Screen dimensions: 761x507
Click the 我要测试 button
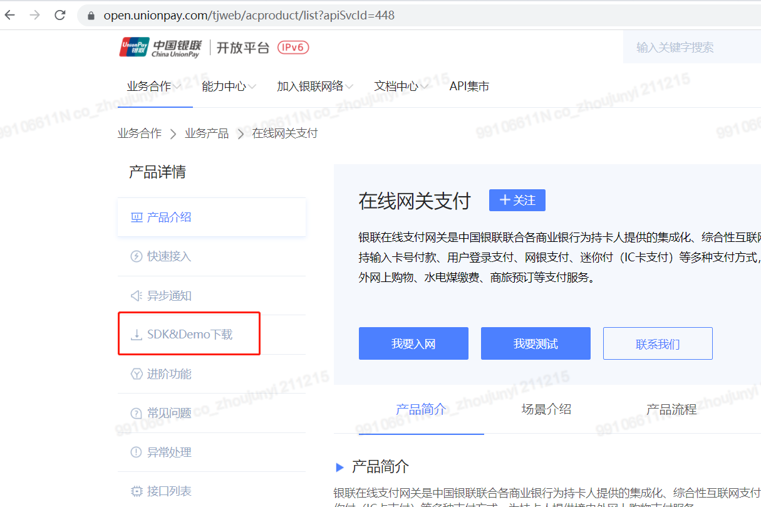[x=536, y=343]
